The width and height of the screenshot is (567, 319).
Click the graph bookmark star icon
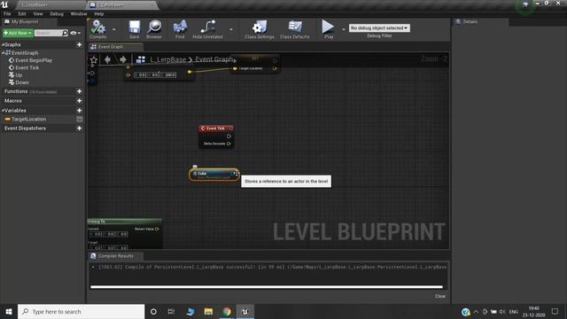94,59
